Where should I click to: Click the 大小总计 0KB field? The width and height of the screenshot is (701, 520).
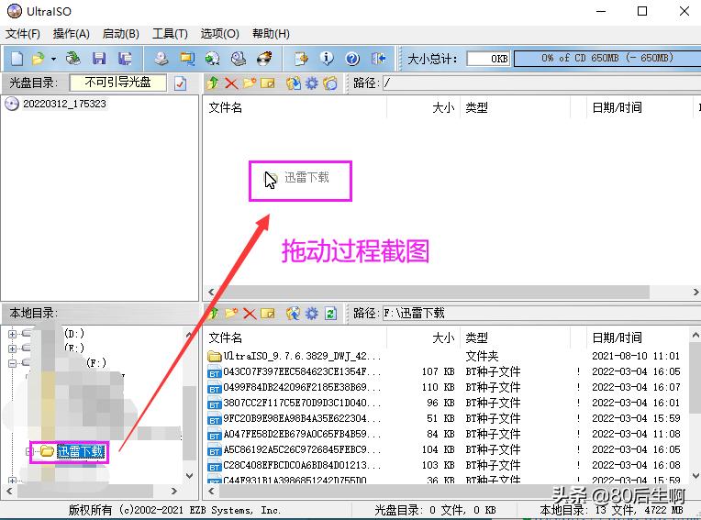click(x=488, y=59)
